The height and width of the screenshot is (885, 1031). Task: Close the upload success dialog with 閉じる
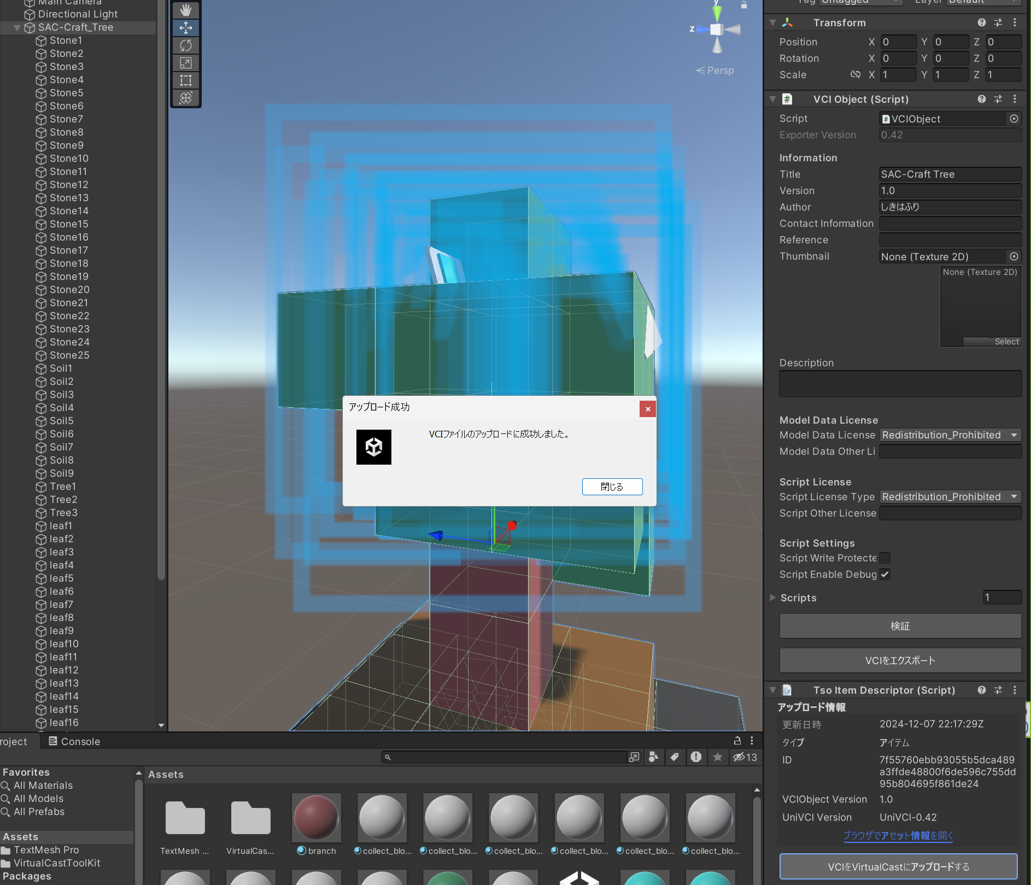[612, 487]
